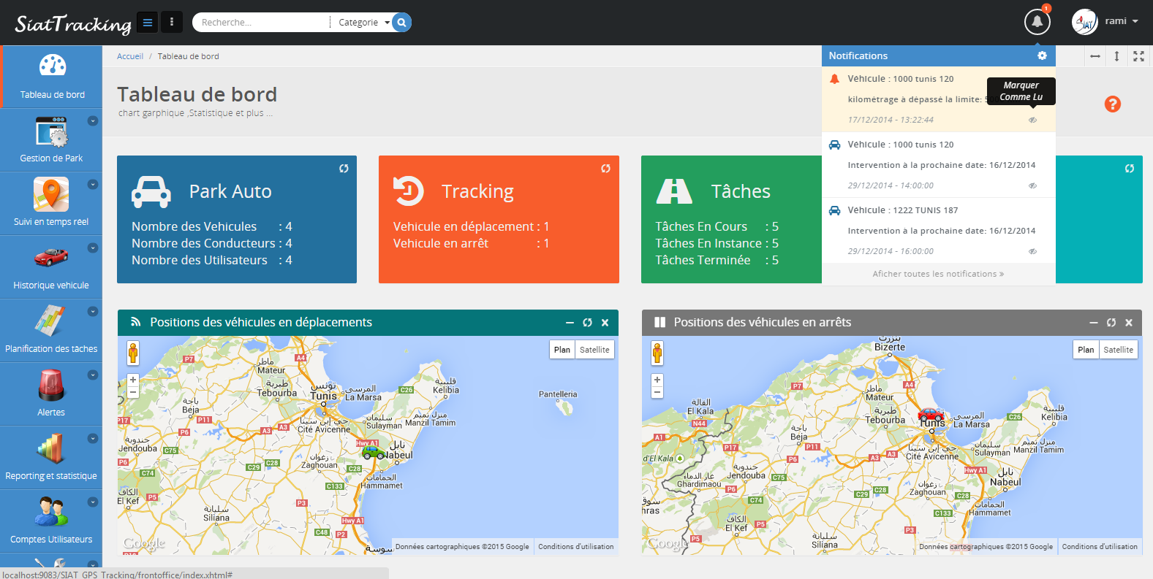This screenshot has height=579, width=1153.
Task: Expand Reporting et statistique submenu arrow
Action: pyautogui.click(x=93, y=439)
